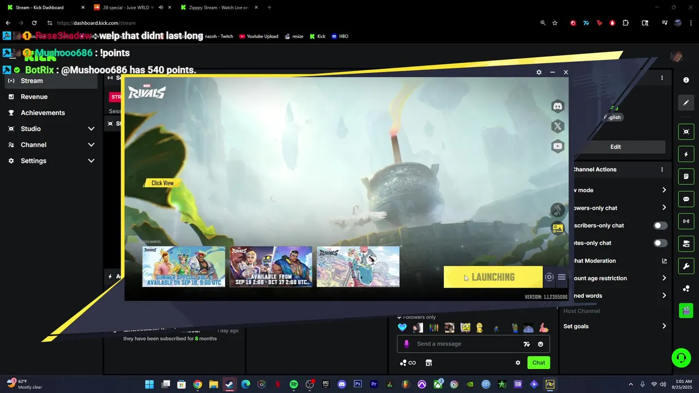Expand banned words chevron

click(x=664, y=295)
